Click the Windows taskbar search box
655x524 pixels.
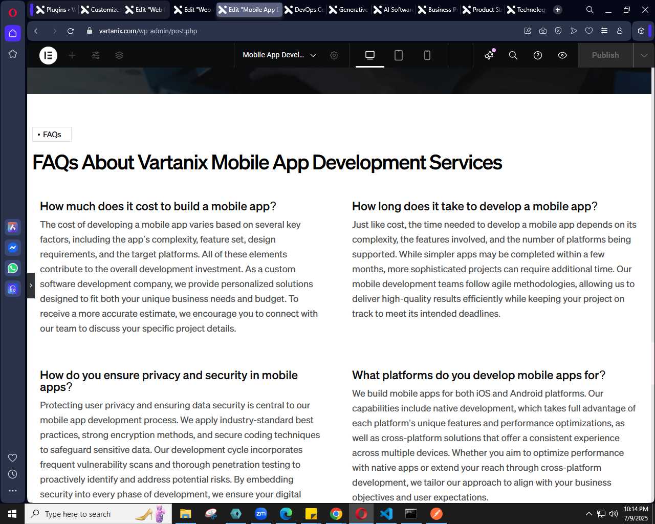click(x=99, y=514)
